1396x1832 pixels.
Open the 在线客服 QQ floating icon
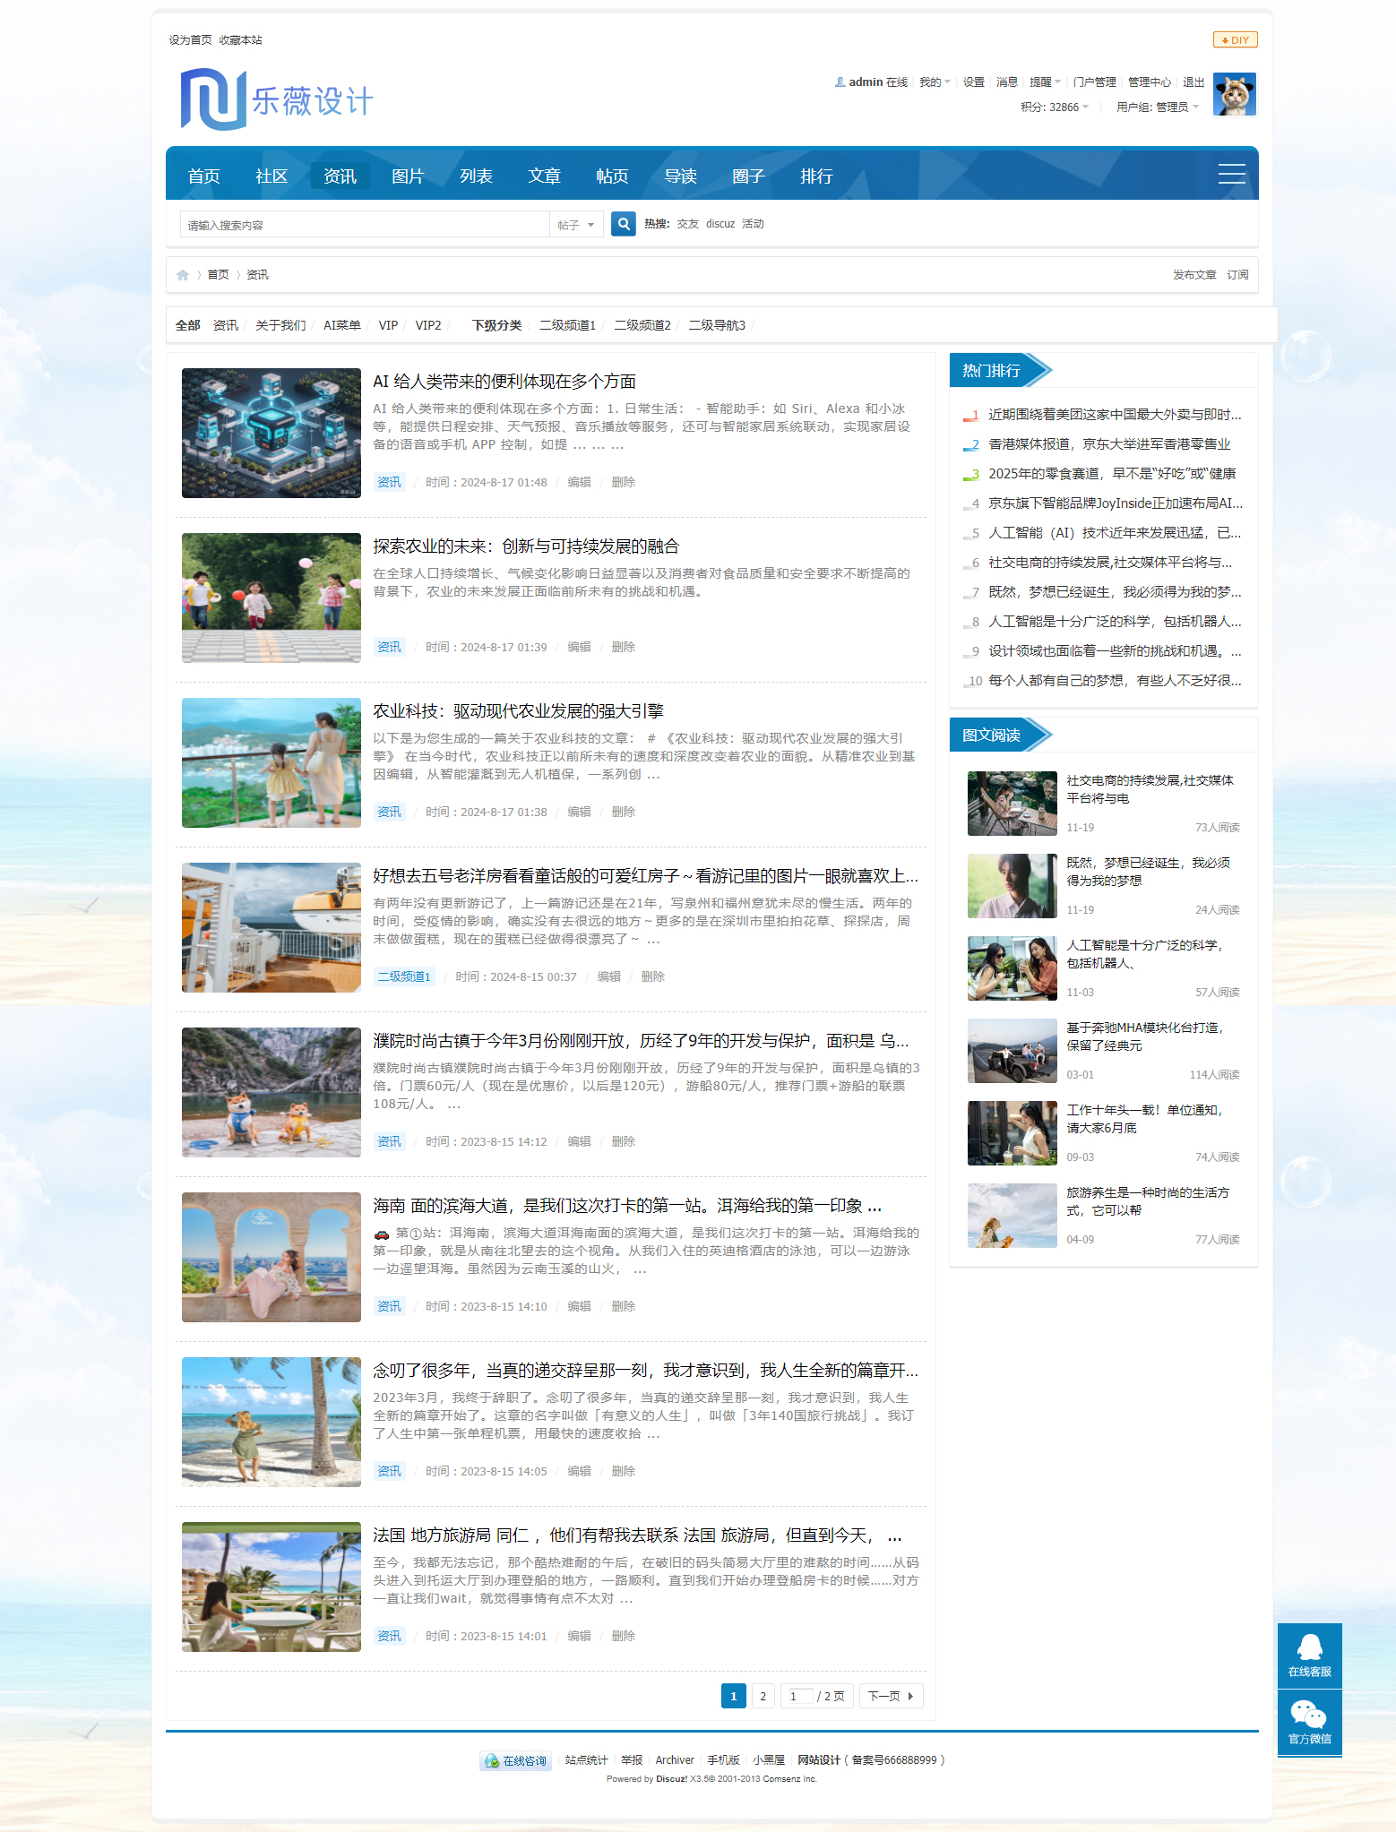1309,1655
